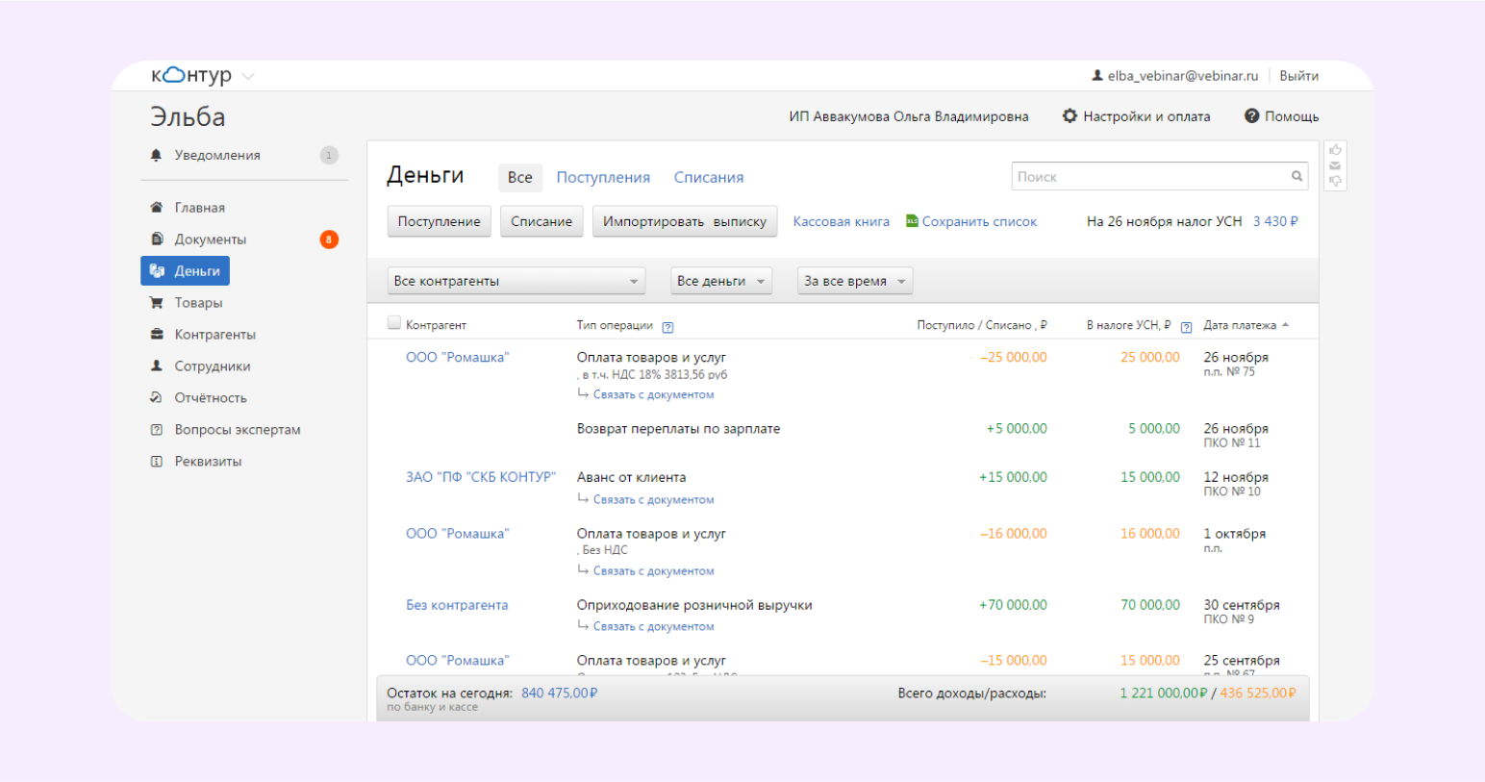
Task: Click the bell icon for Уведомления
Action: pos(156,155)
